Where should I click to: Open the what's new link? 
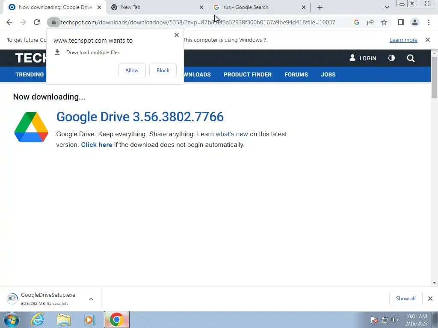coord(232,134)
